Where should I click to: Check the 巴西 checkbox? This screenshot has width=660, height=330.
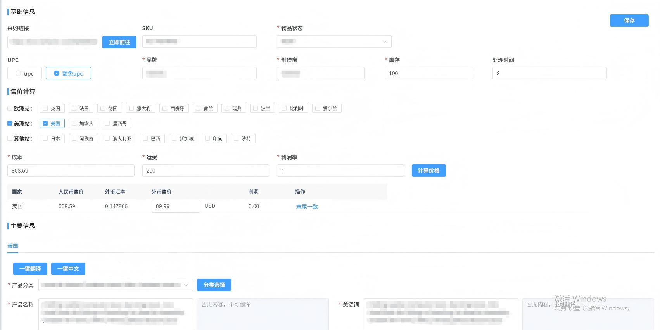coord(145,139)
